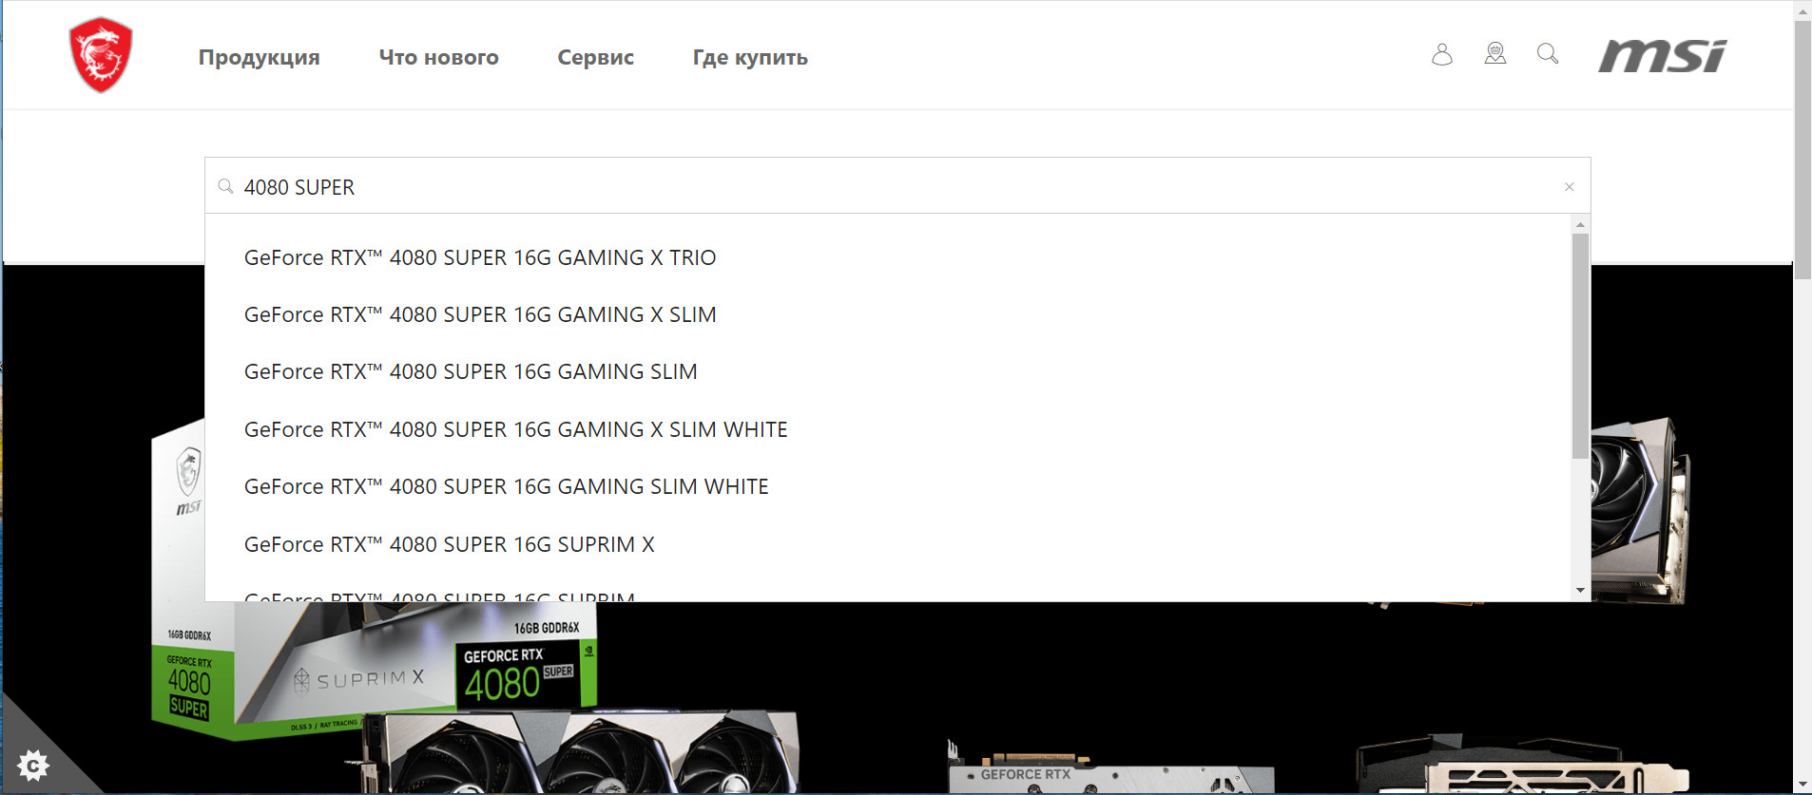1812x795 pixels.
Task: Click the suggestion list scroll-up arrow
Action: pyautogui.click(x=1580, y=225)
